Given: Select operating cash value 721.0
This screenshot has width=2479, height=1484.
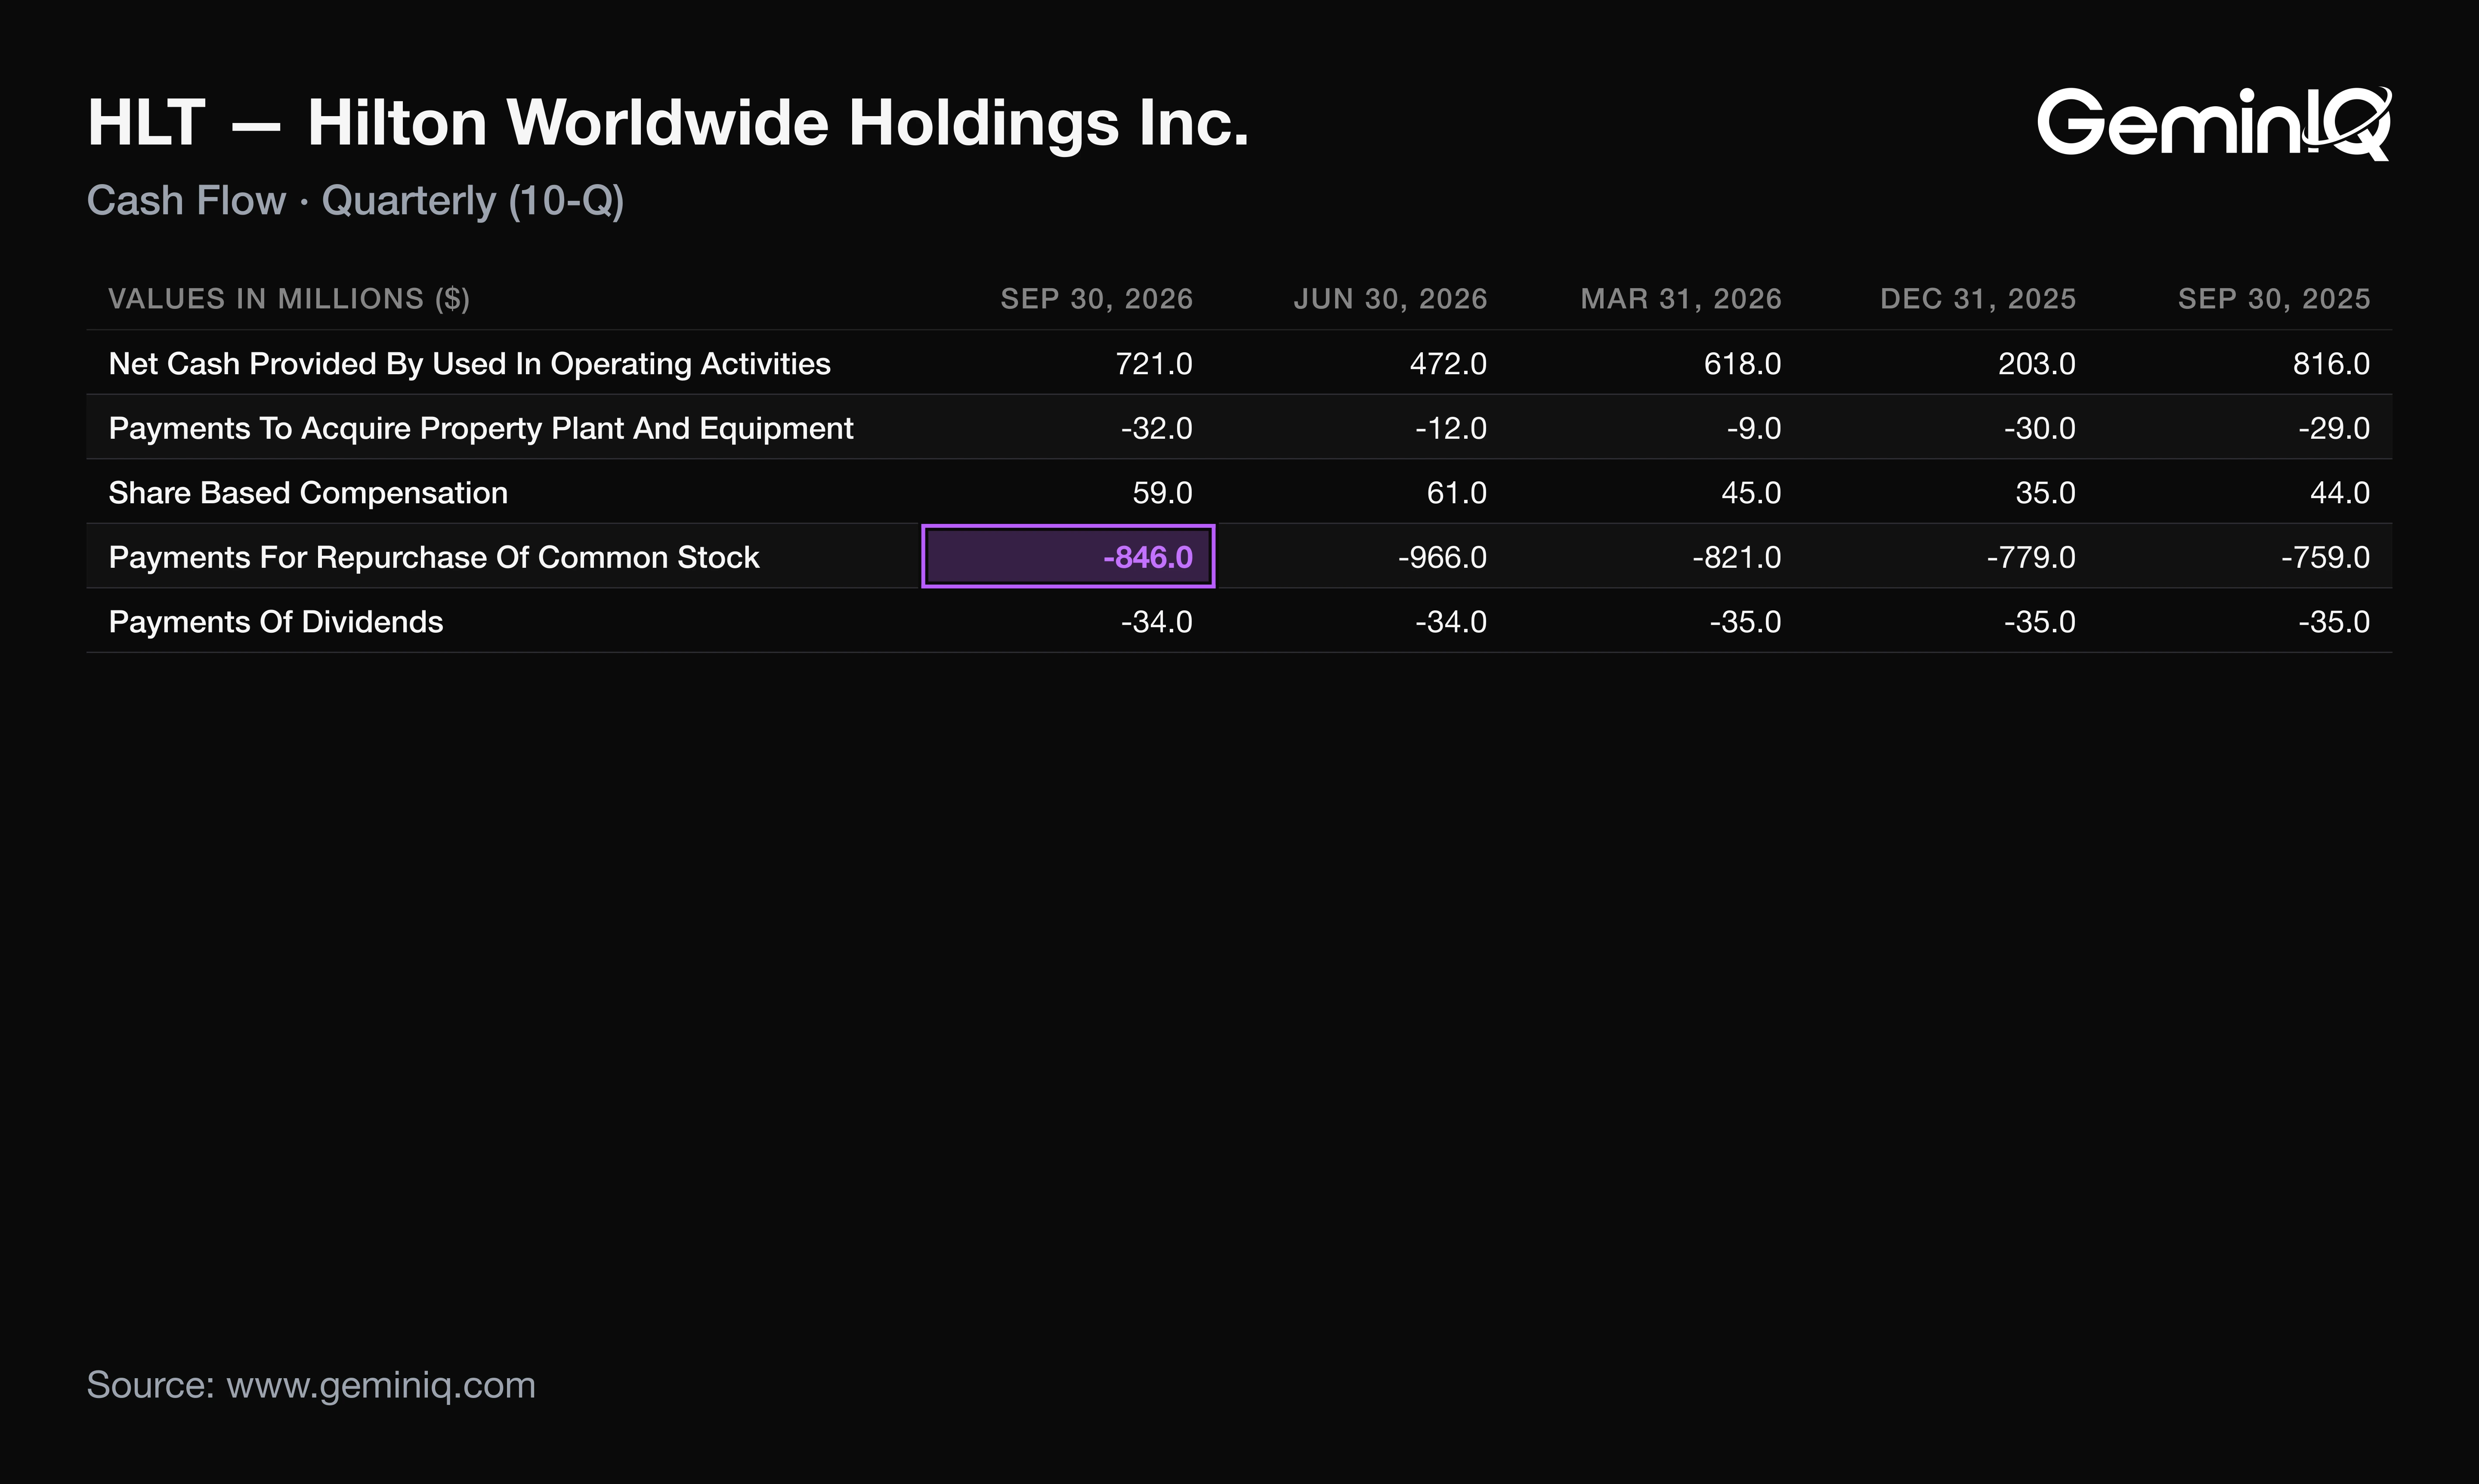Looking at the screenshot, I should point(1153,364).
